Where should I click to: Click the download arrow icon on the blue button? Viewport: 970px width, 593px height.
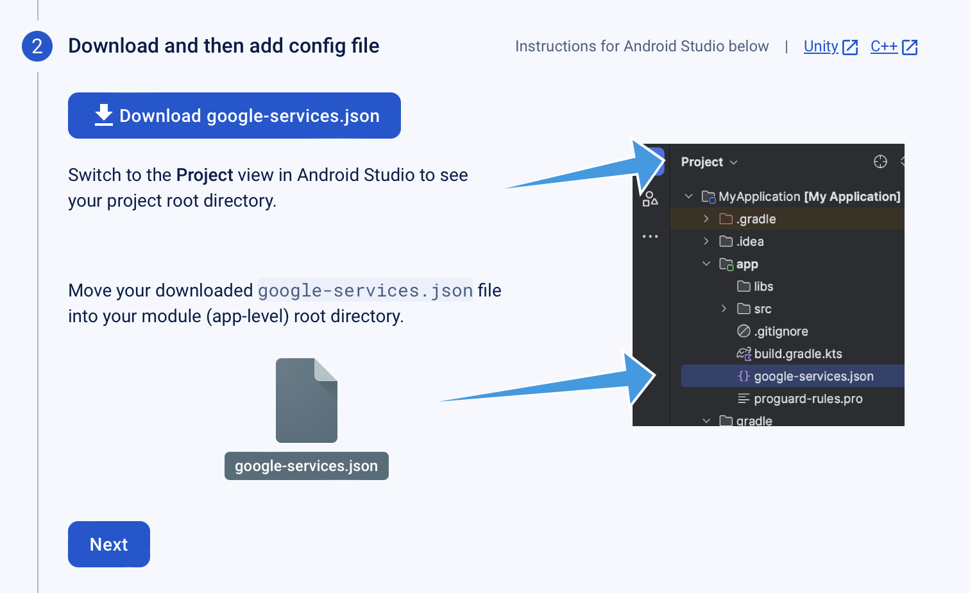click(103, 116)
